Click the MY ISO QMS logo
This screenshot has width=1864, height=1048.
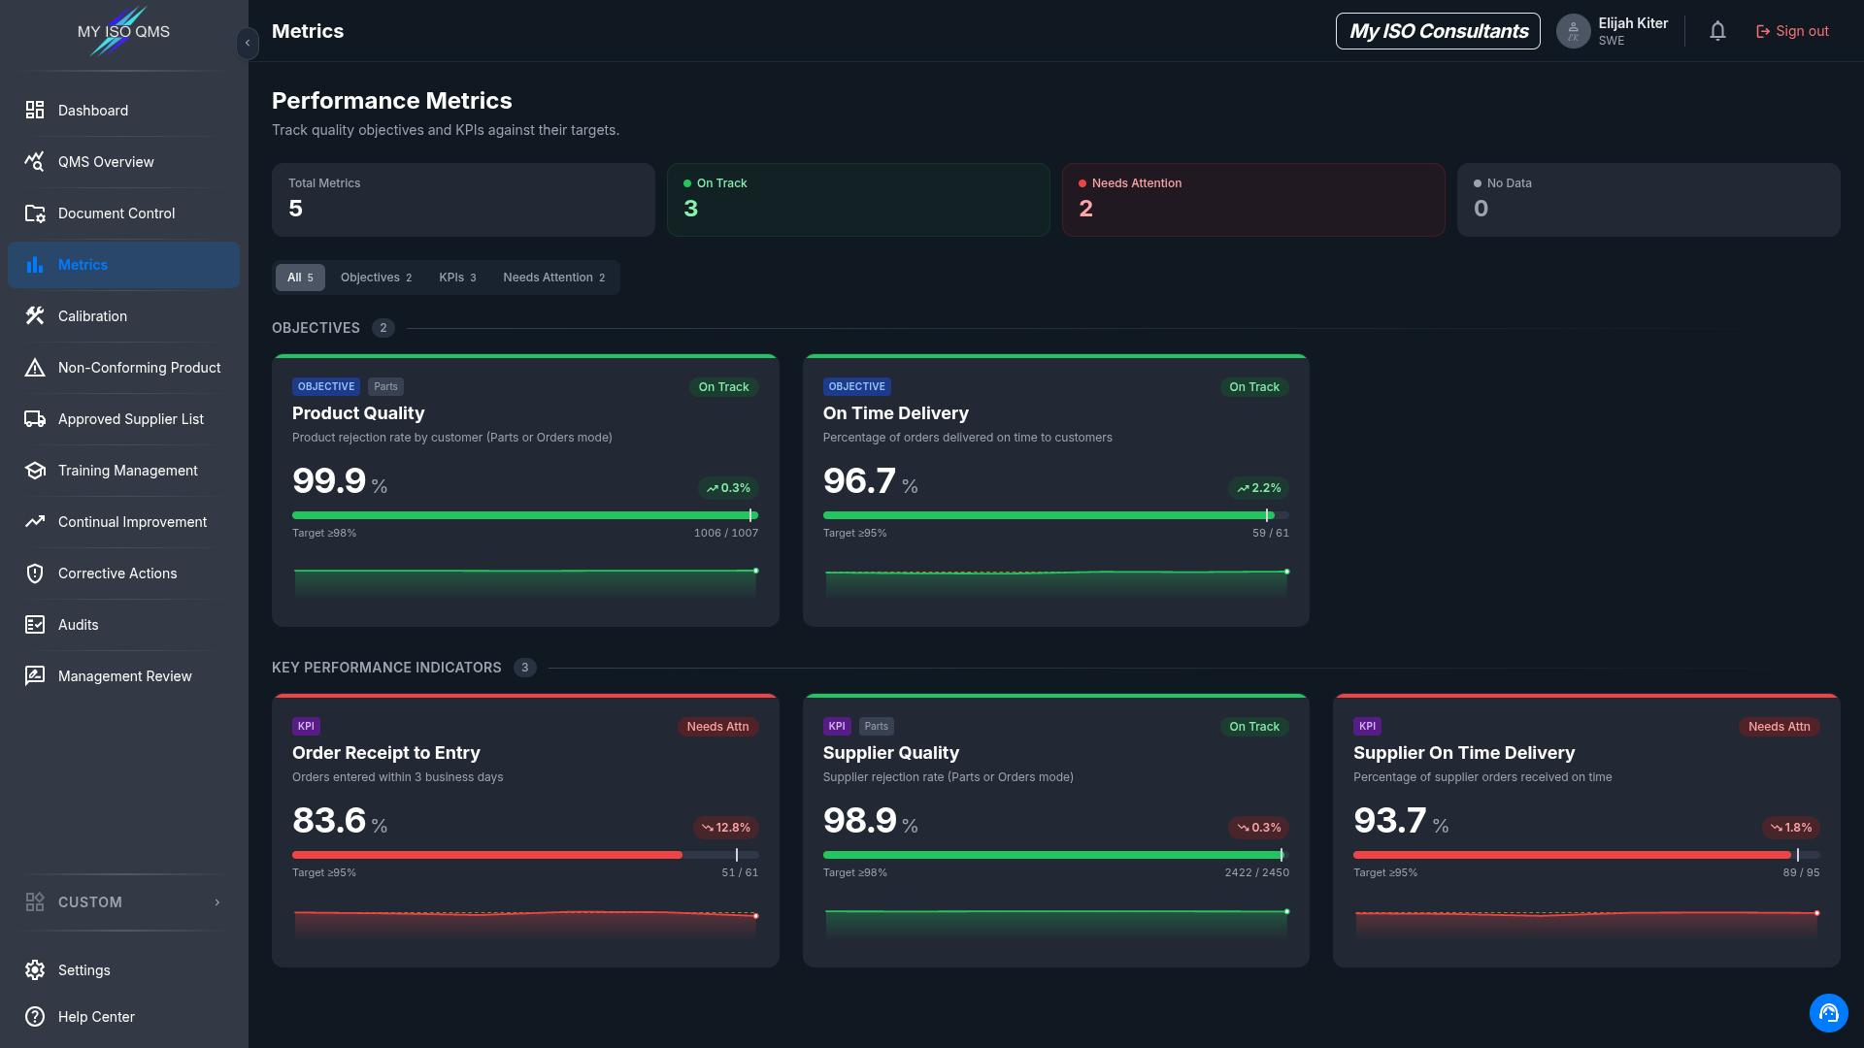tap(123, 31)
